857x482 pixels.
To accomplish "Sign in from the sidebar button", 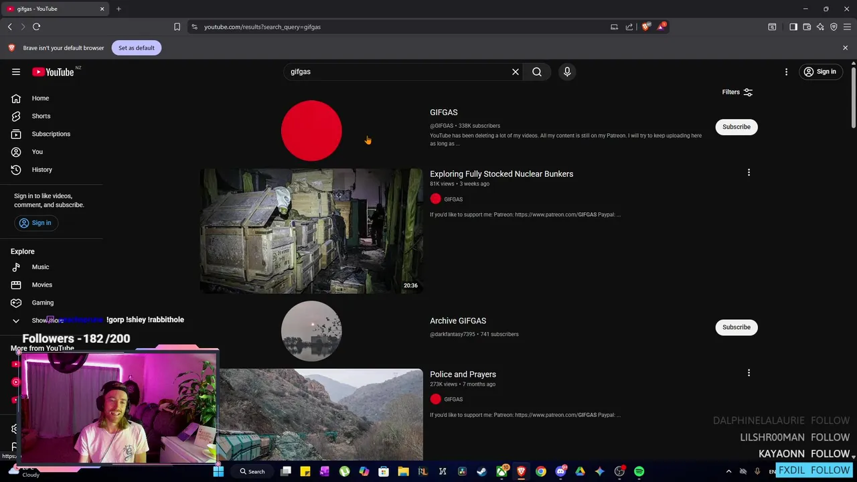I will coord(35,223).
